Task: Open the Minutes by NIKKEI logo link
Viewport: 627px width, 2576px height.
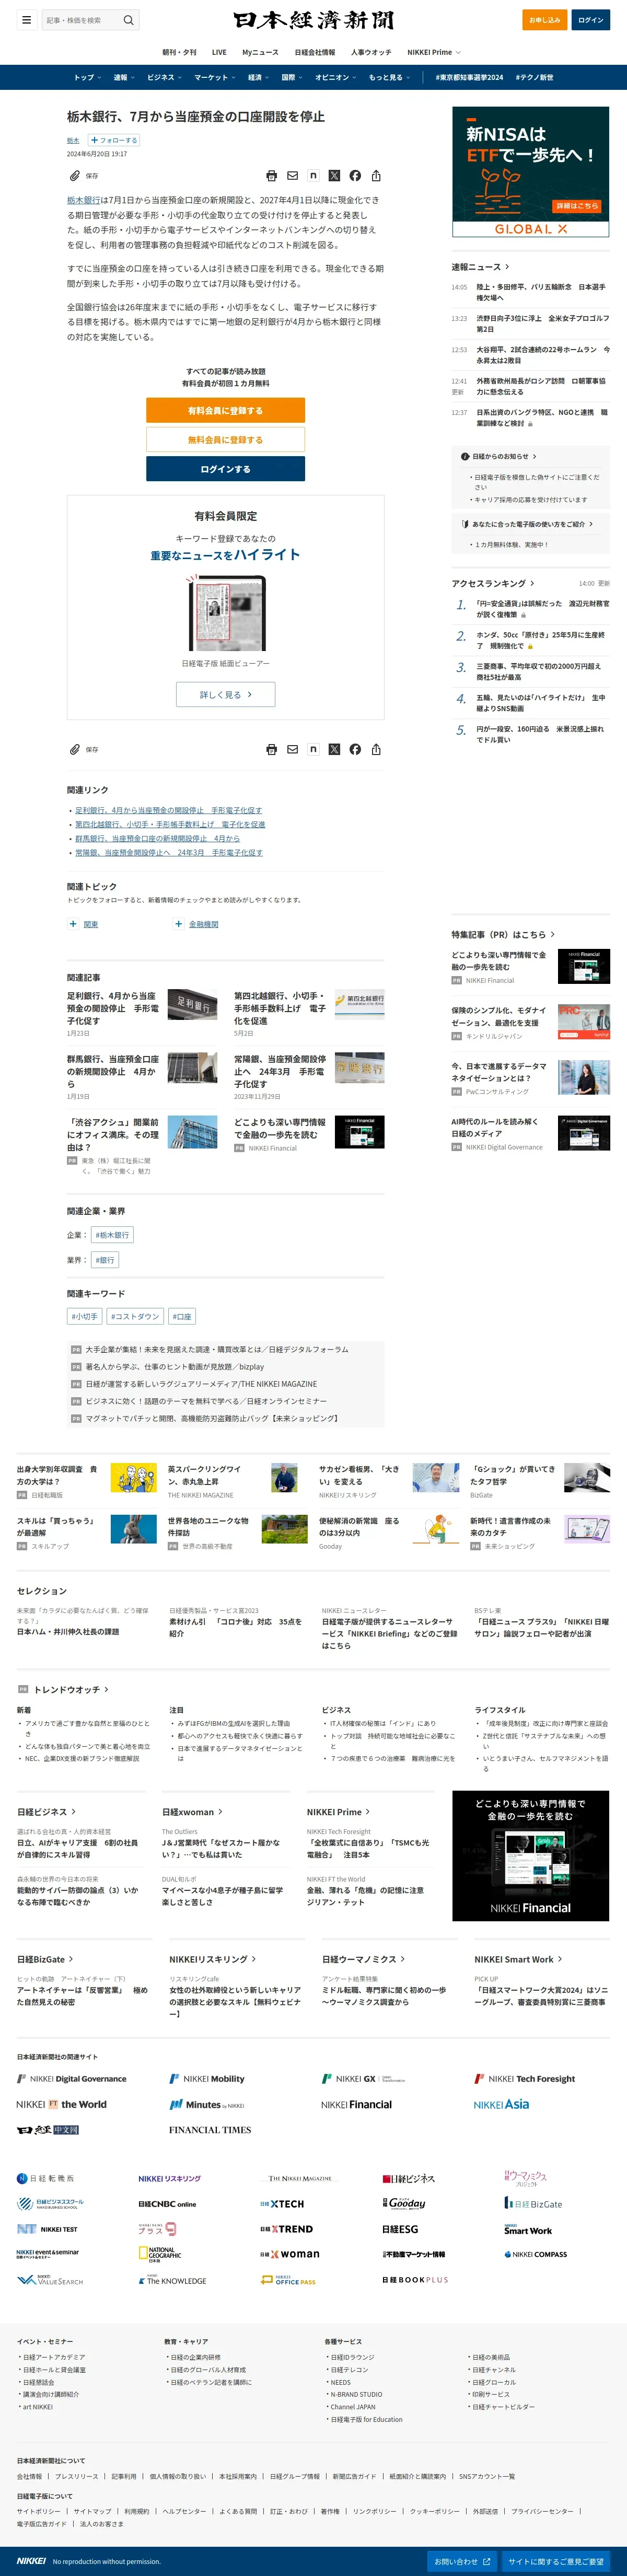Action: [207, 2105]
